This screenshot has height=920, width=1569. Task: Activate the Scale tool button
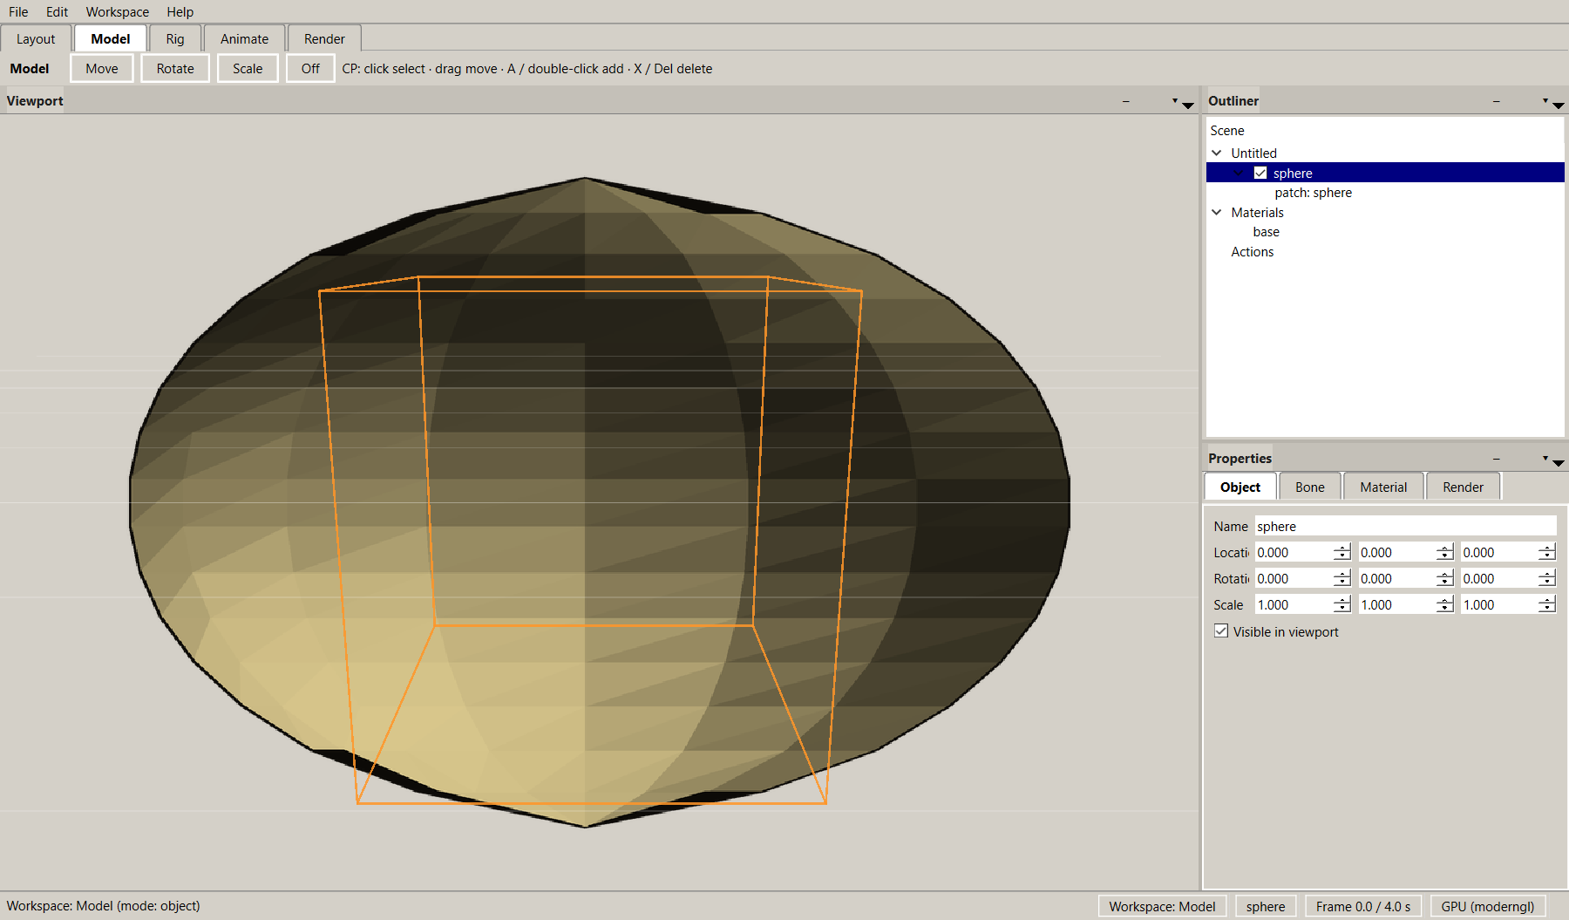pos(248,68)
